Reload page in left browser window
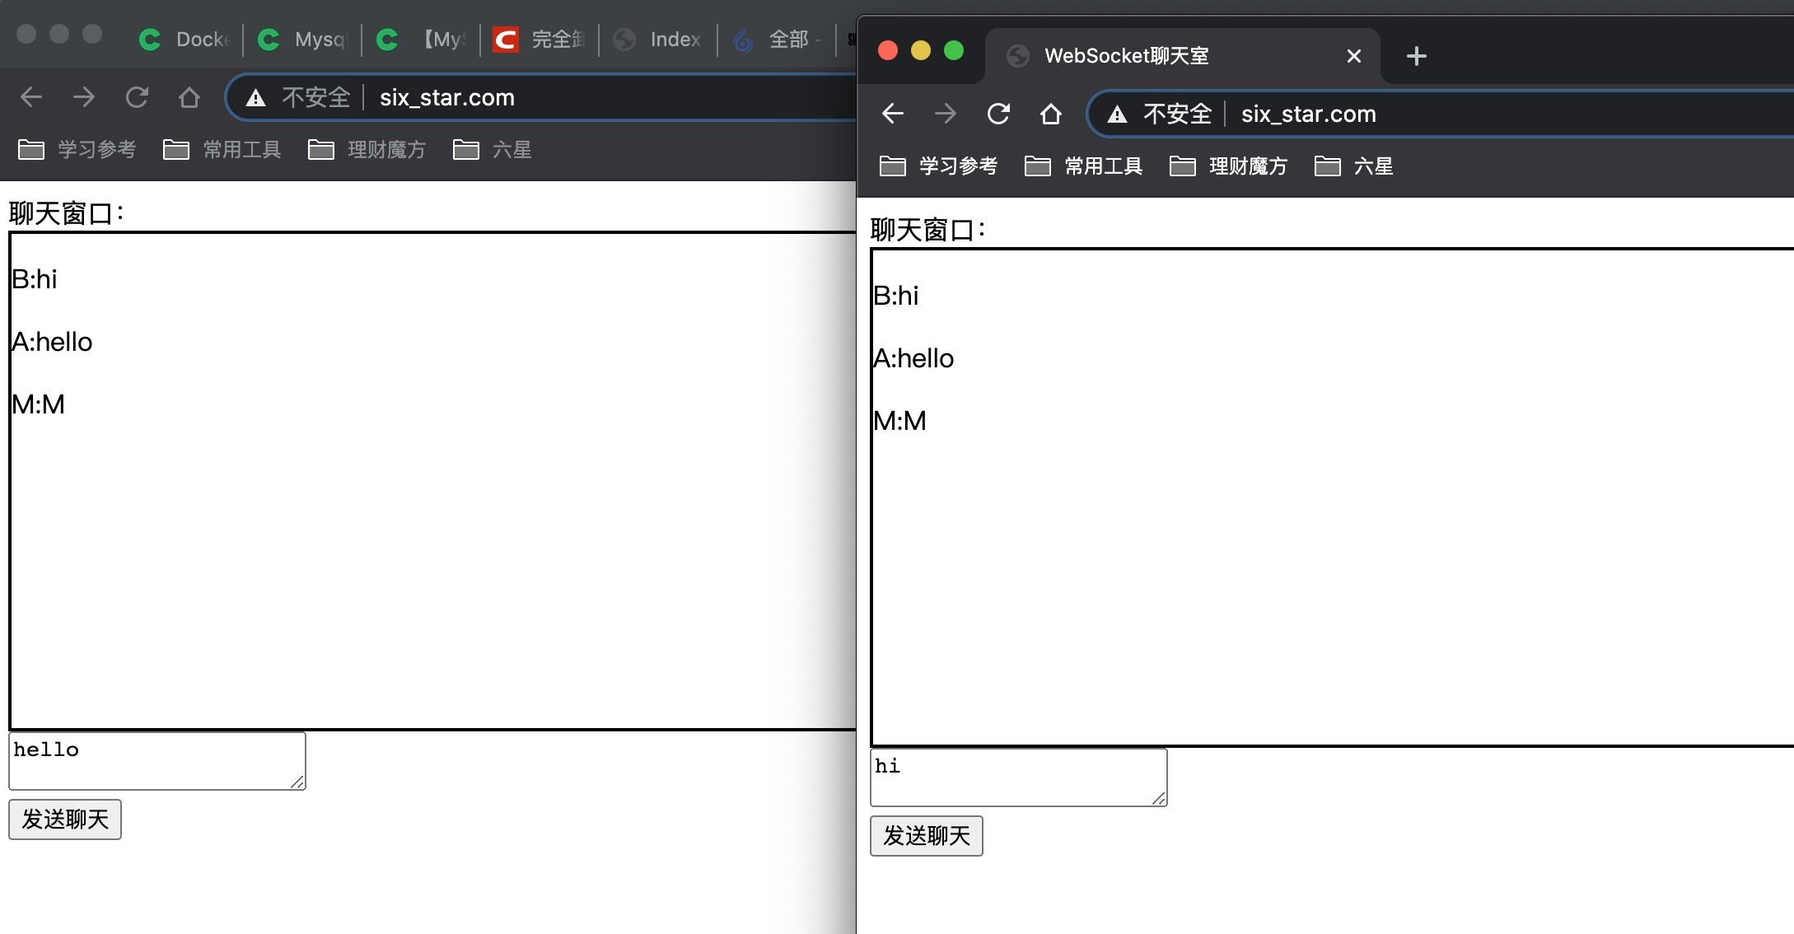Screen dimensions: 1794x934 137,97
